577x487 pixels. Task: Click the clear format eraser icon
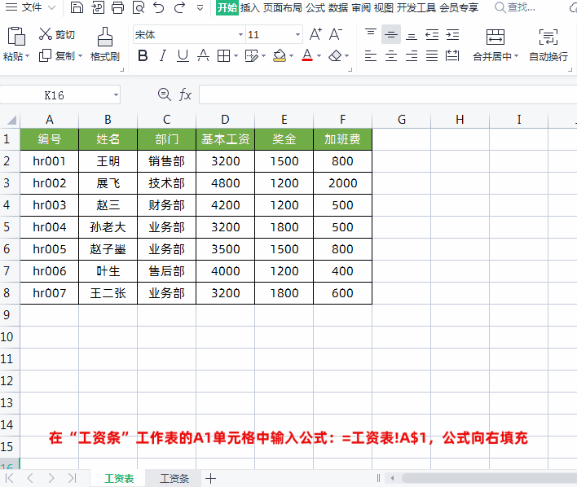335,56
